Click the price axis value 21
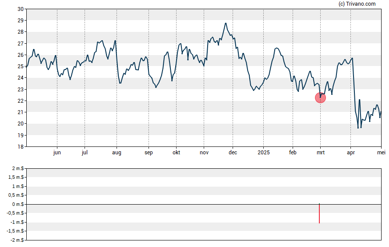This screenshot has height=247, width=389. coord(21,112)
